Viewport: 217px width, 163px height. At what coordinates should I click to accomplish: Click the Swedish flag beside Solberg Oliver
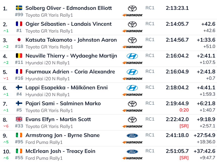19,8
